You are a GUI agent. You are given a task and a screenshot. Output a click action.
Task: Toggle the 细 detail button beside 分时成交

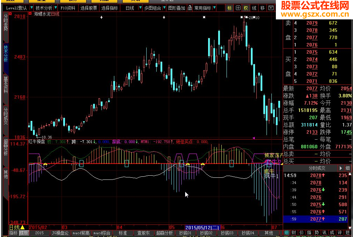(x=348, y=168)
